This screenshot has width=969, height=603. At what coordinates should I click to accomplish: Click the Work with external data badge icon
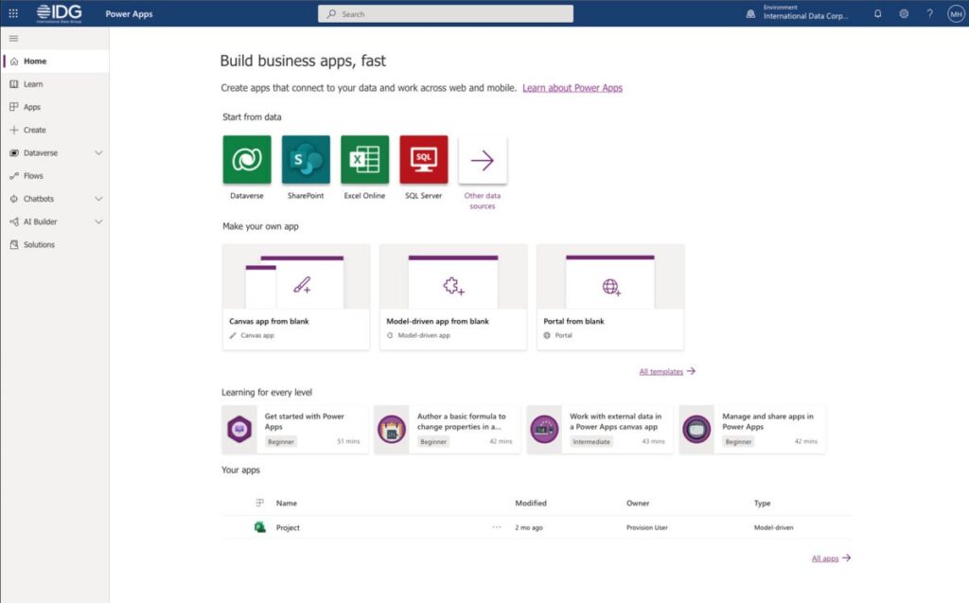click(x=544, y=429)
